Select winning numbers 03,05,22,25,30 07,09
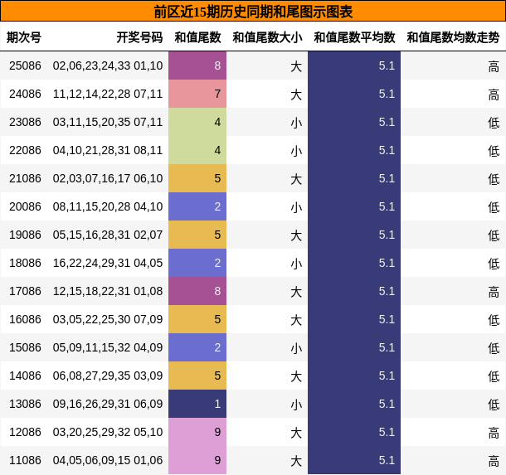The width and height of the screenshot is (506, 475). tap(108, 319)
